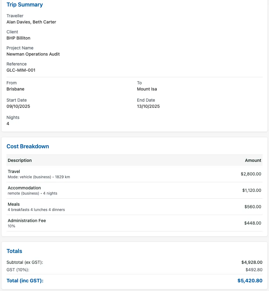This screenshot has width=269, height=291.
Task: Click the Accommodation amount $1,120.00
Action: pyautogui.click(x=252, y=190)
